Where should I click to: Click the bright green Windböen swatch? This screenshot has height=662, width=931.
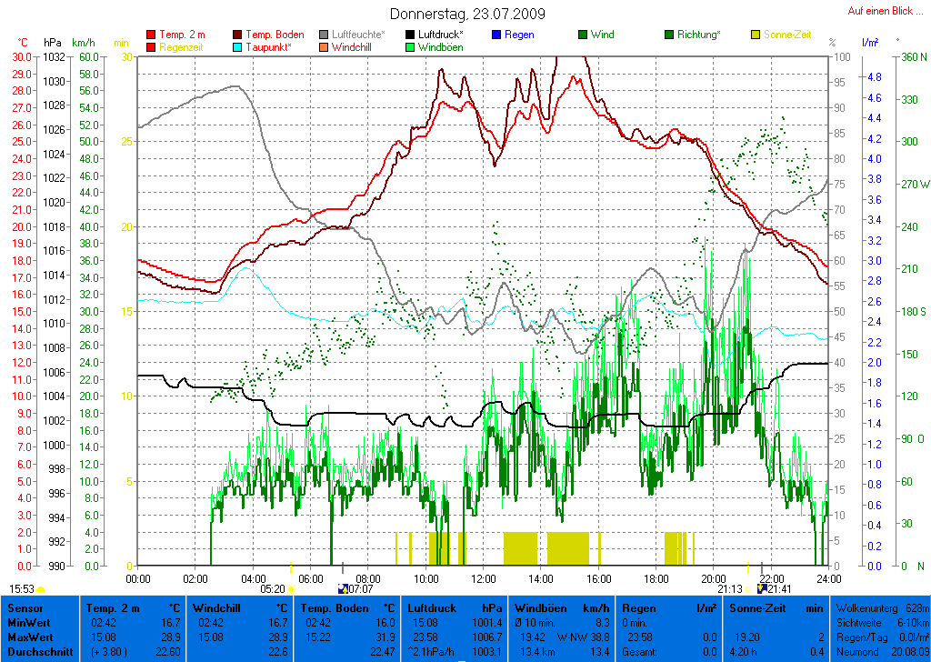[411, 47]
